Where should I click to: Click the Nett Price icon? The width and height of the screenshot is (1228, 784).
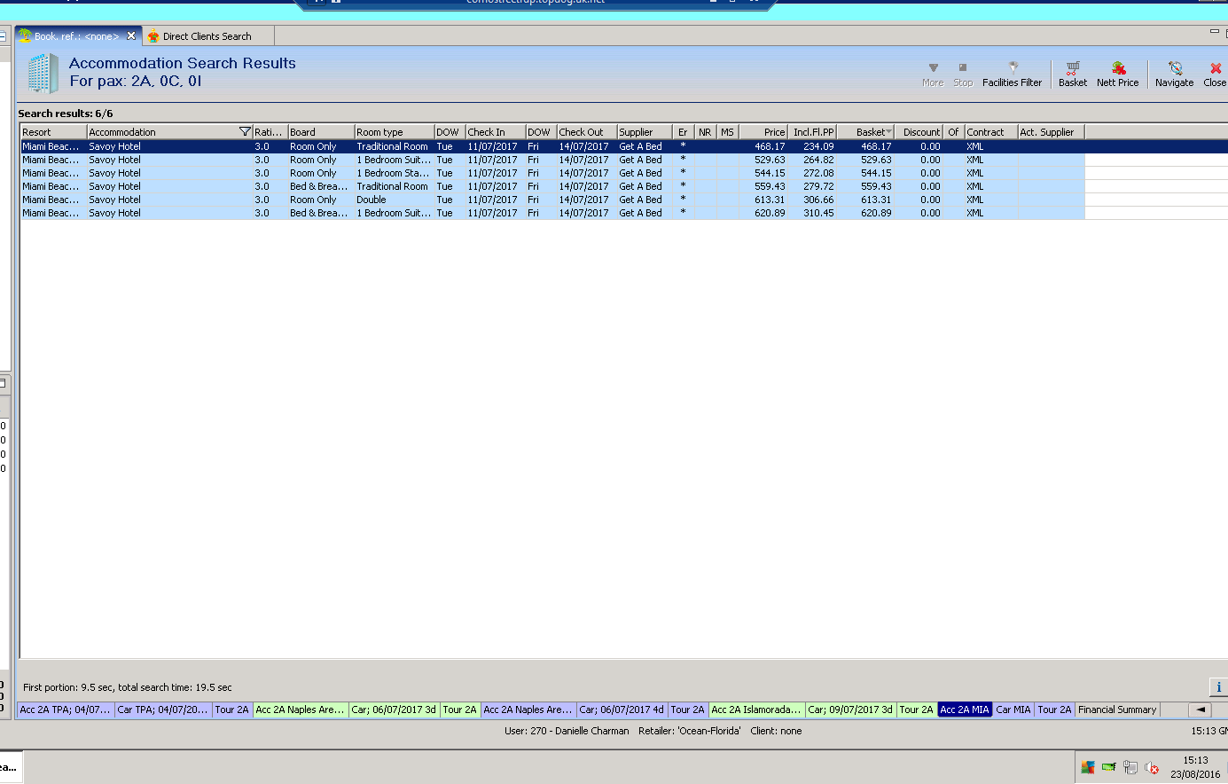pos(1117,69)
